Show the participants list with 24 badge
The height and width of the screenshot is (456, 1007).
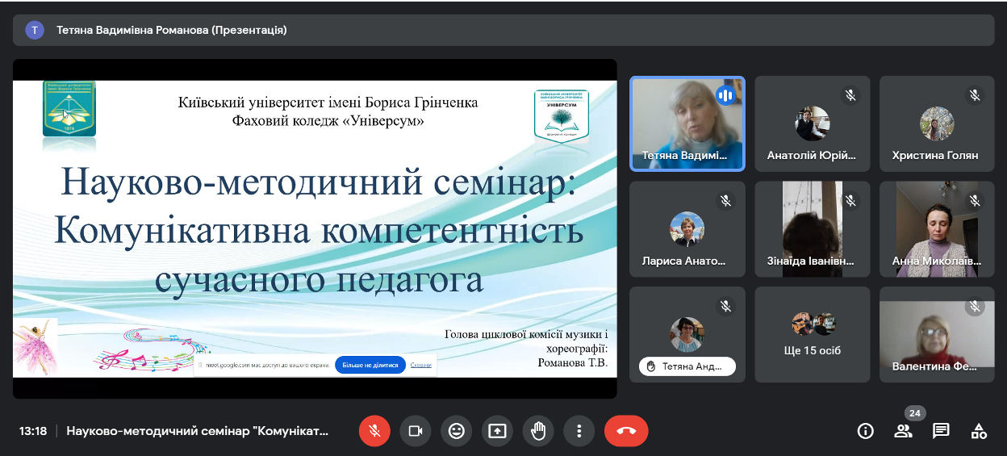(903, 431)
